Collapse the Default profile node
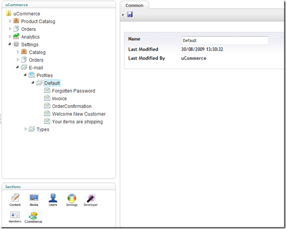 coord(33,82)
